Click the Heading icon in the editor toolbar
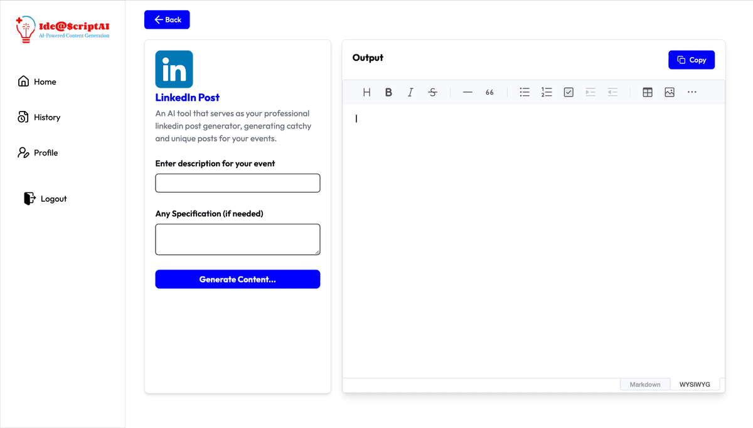The image size is (753, 428). 367,92
